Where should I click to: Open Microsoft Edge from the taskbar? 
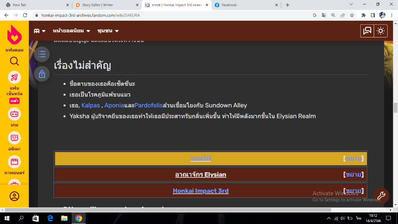click(50, 218)
